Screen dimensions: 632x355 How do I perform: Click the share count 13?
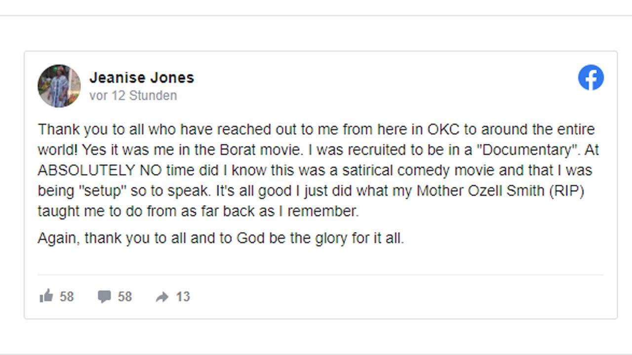point(183,296)
